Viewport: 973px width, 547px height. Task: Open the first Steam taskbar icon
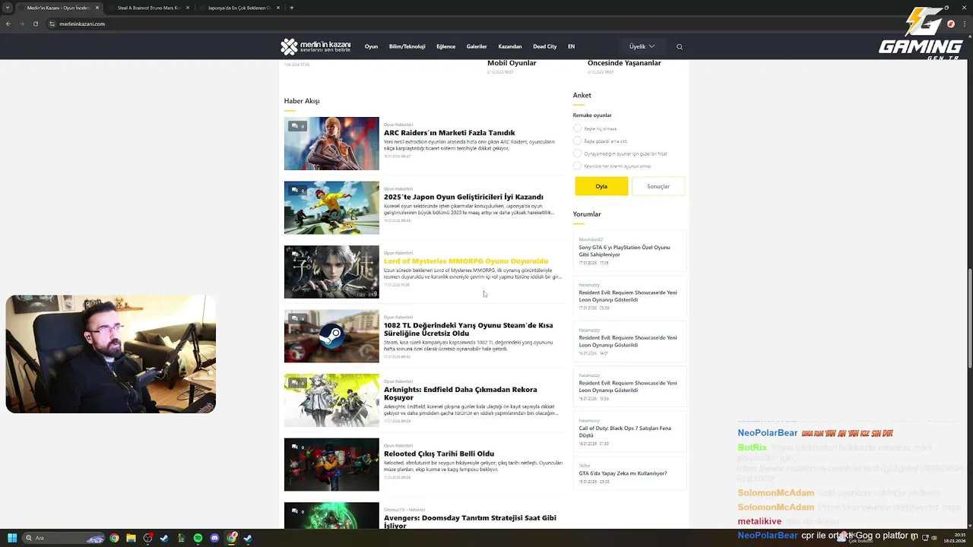(x=164, y=538)
